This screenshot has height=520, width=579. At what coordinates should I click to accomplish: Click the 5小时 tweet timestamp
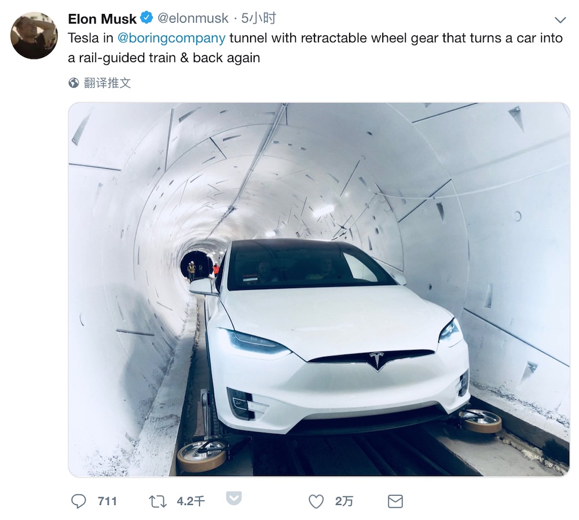click(x=258, y=18)
